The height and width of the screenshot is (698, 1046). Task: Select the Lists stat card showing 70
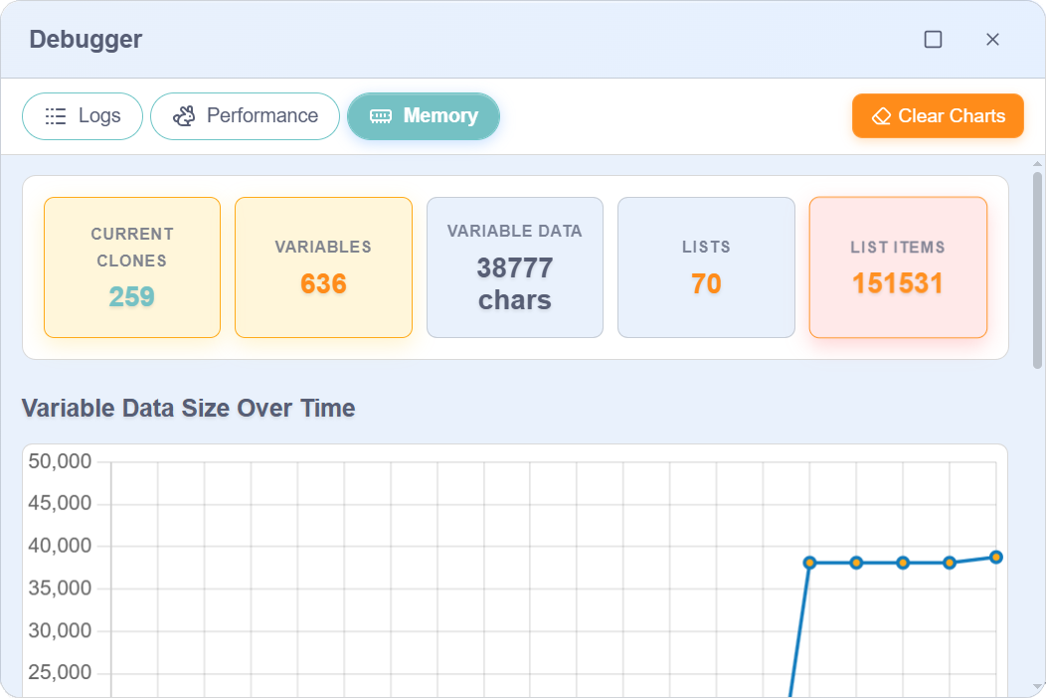pyautogui.click(x=706, y=266)
